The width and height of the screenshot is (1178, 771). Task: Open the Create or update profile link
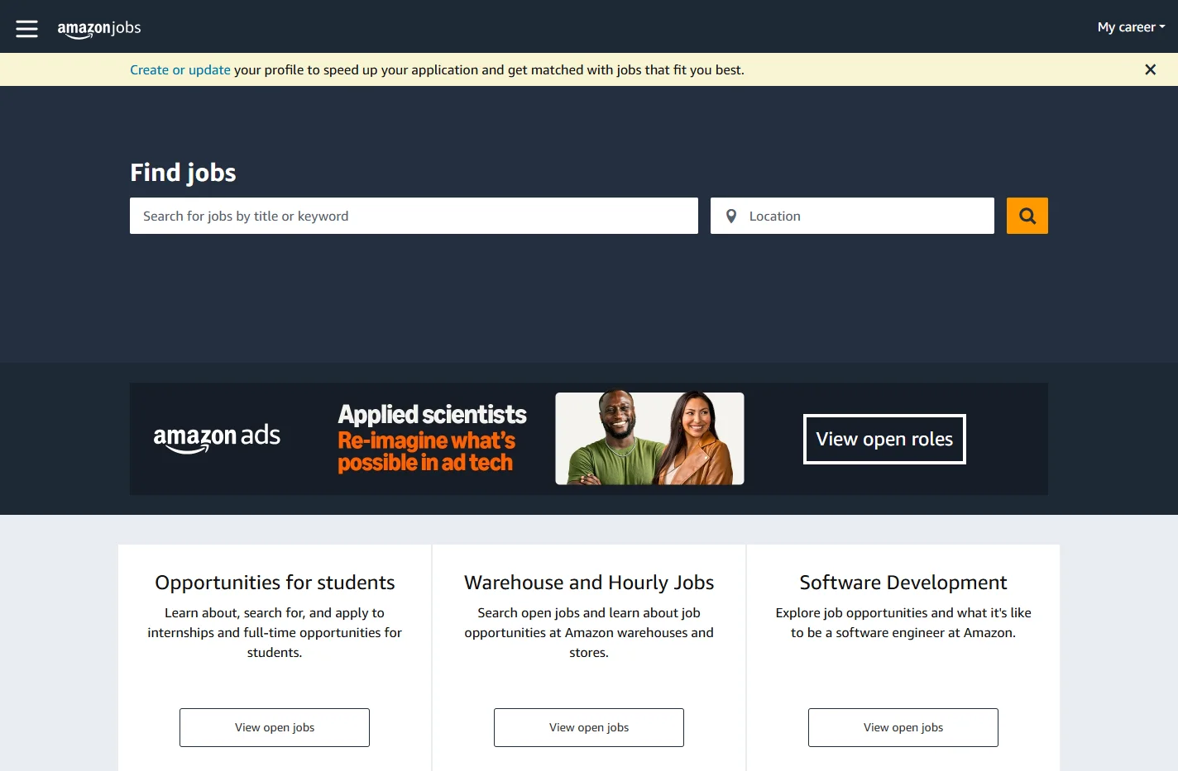[180, 70]
